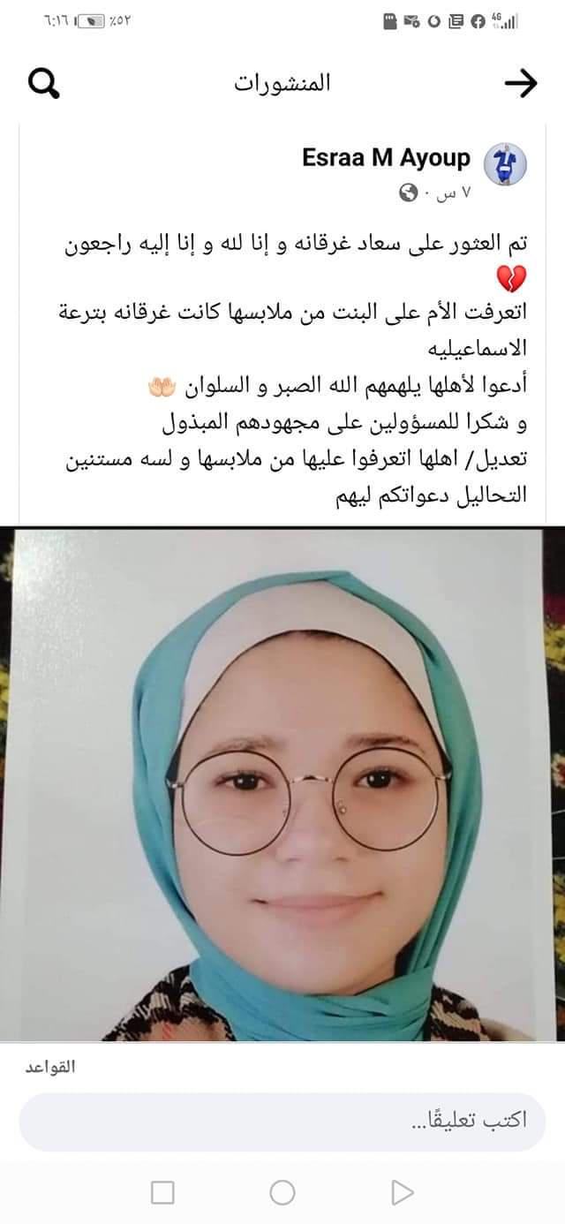Open the search magnifier icon
This screenshot has height=1224, width=565.
tap(43, 84)
